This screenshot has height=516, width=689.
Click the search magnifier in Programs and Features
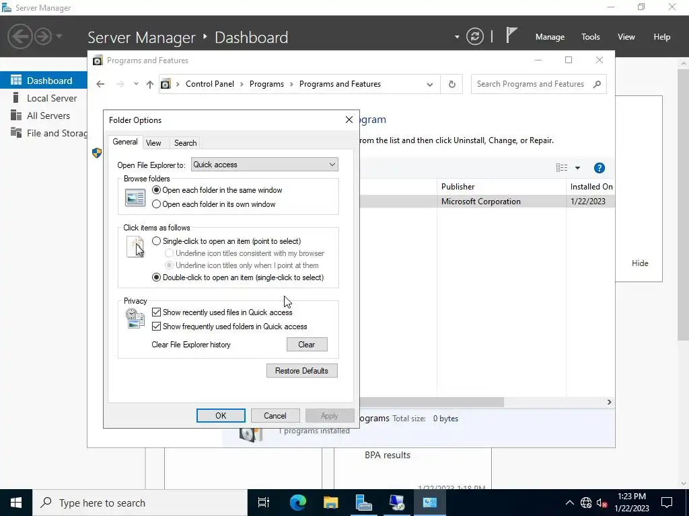click(x=597, y=84)
